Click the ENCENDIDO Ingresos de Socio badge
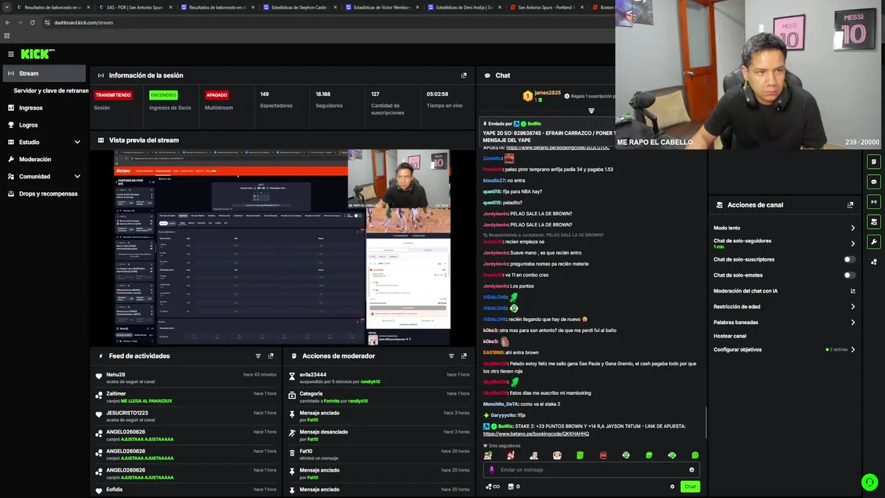885x498 pixels. [163, 95]
